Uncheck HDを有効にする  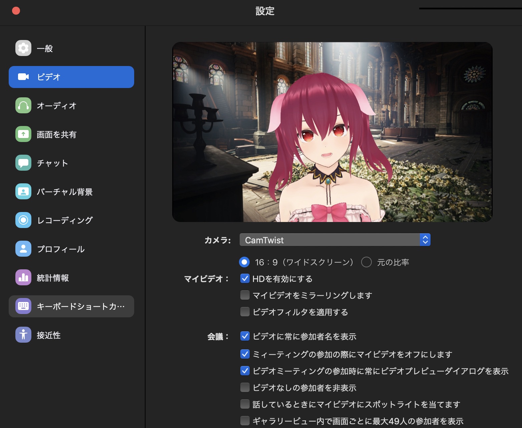[x=245, y=279]
